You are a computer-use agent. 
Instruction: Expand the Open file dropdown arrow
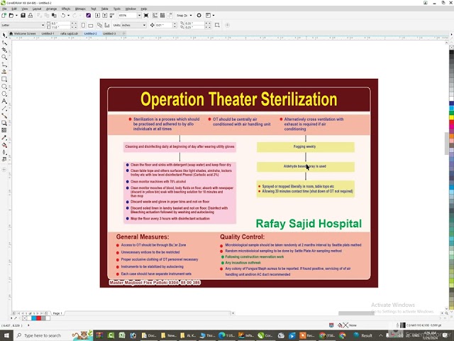point(16,16)
